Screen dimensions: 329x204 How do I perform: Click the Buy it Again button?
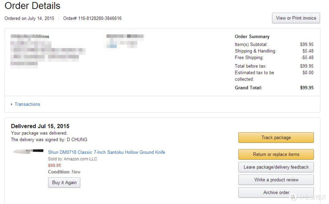pyautogui.click(x=64, y=183)
